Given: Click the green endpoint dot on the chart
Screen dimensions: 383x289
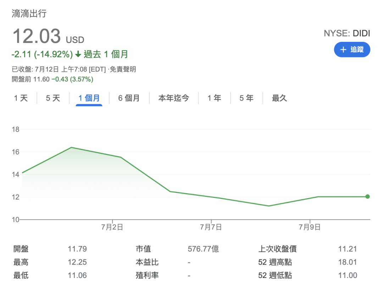Looking at the screenshot, I should click(367, 196).
